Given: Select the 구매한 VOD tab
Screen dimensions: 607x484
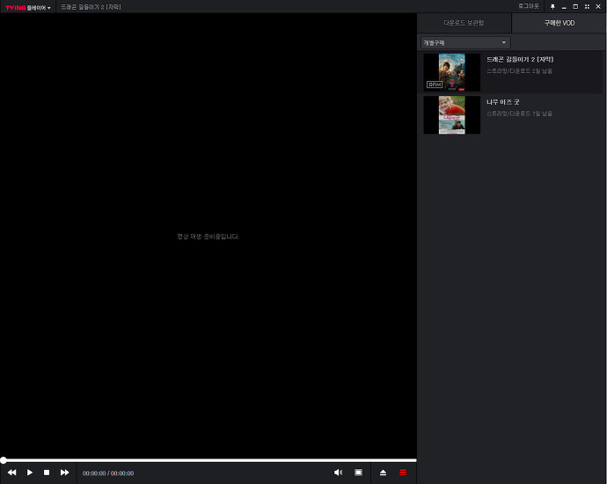Looking at the screenshot, I should (x=559, y=23).
